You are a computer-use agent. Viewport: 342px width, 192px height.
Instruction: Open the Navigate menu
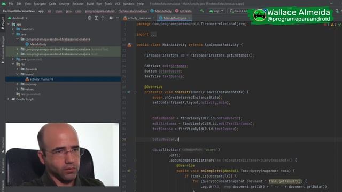pos(40,4)
